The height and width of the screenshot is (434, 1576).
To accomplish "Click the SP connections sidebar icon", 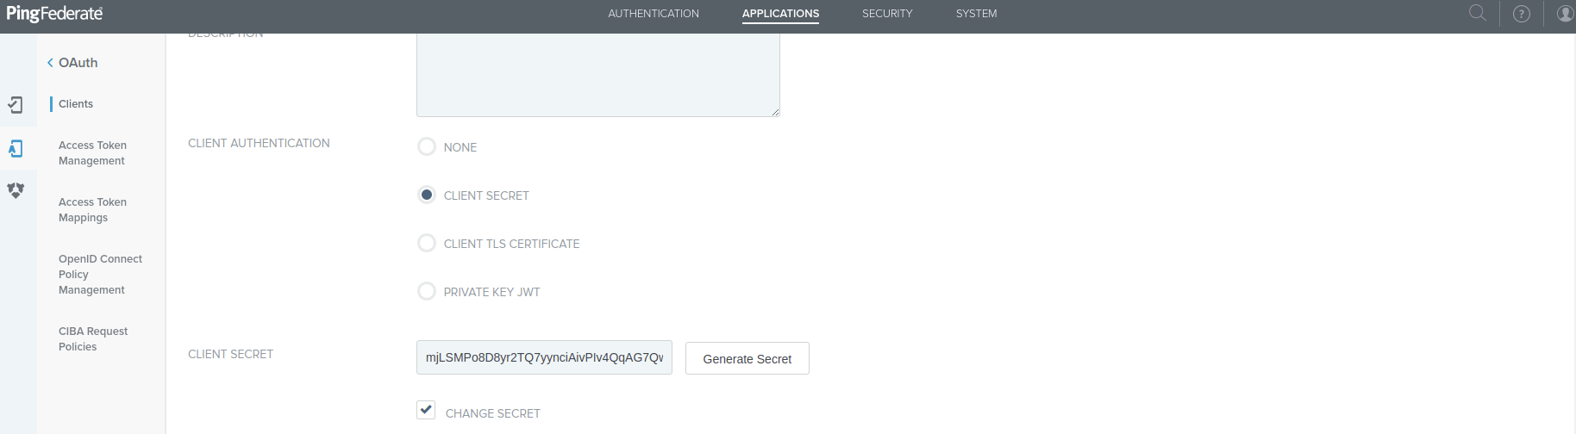I will [x=16, y=105].
